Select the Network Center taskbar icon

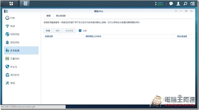(25, 4)
